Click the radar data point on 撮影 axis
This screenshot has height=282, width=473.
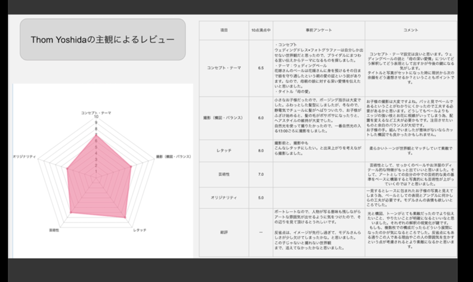(x=131, y=167)
